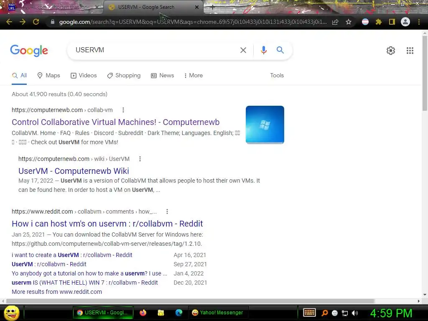Click the horizontal scrollbar thumb
428x321 pixels.
(190, 301)
